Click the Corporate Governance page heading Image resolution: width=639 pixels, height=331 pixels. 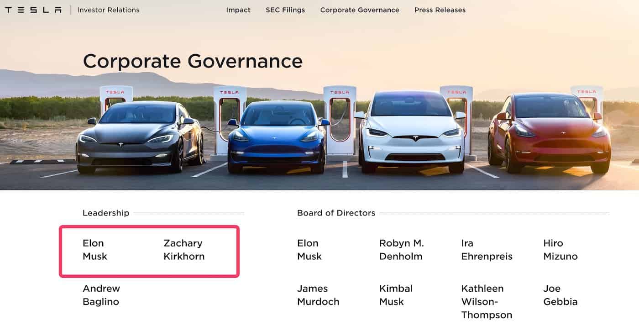click(x=193, y=61)
